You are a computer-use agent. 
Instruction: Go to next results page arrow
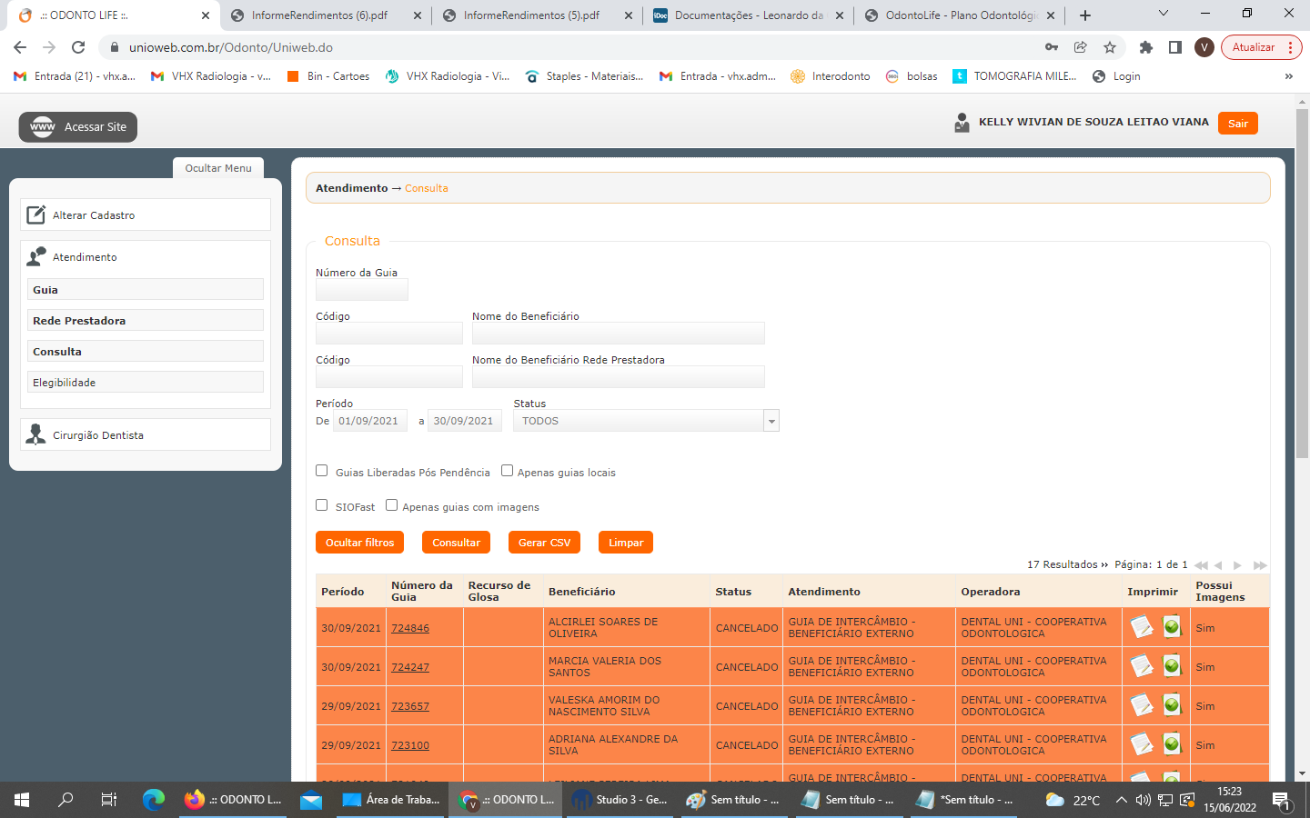point(1237,565)
